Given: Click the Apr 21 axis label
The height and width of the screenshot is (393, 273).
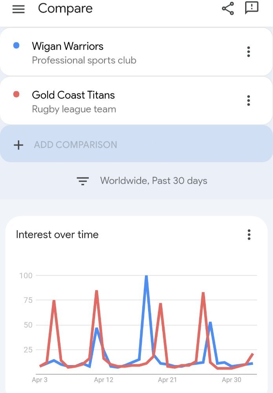Looking at the screenshot, I should (167, 380).
